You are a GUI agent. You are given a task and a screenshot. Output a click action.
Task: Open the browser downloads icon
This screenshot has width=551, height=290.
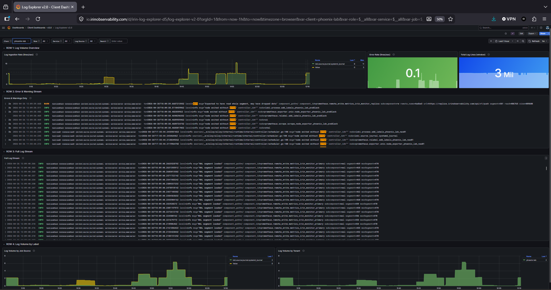click(494, 19)
